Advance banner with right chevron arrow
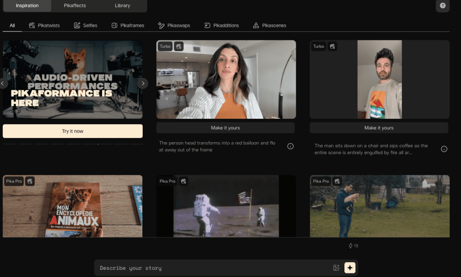Image resolution: width=461 pixels, height=277 pixels. 143,83
